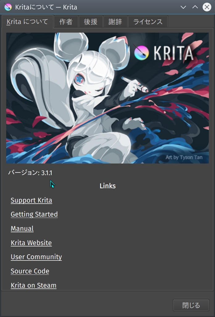This screenshot has height=317, width=215.
Task: Click the Krita on Steam link
Action: 33,285
